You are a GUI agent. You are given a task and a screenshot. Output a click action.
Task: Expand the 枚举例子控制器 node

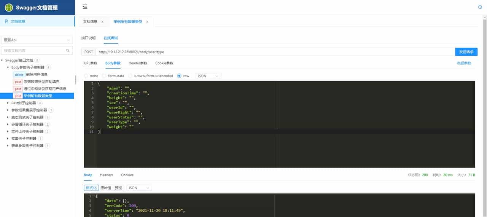point(8,139)
